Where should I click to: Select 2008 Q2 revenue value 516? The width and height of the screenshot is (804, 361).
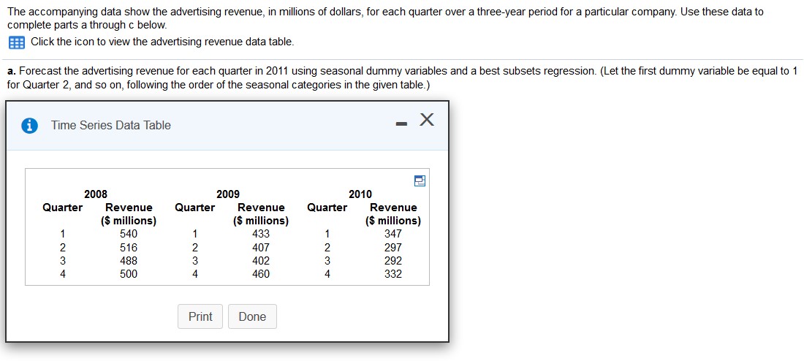128,247
